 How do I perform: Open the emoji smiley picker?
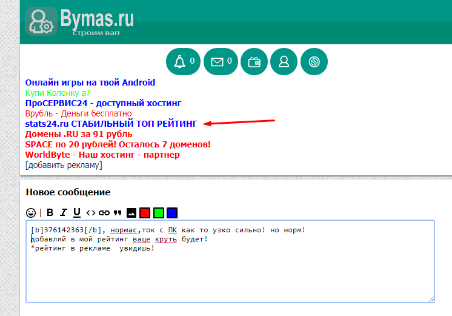[x=31, y=212]
